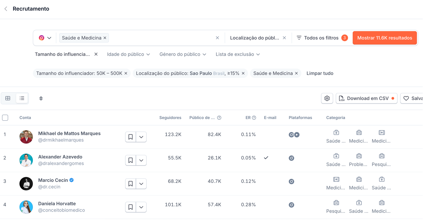Open table settings gear icon
The image size is (423, 220).
(327, 98)
